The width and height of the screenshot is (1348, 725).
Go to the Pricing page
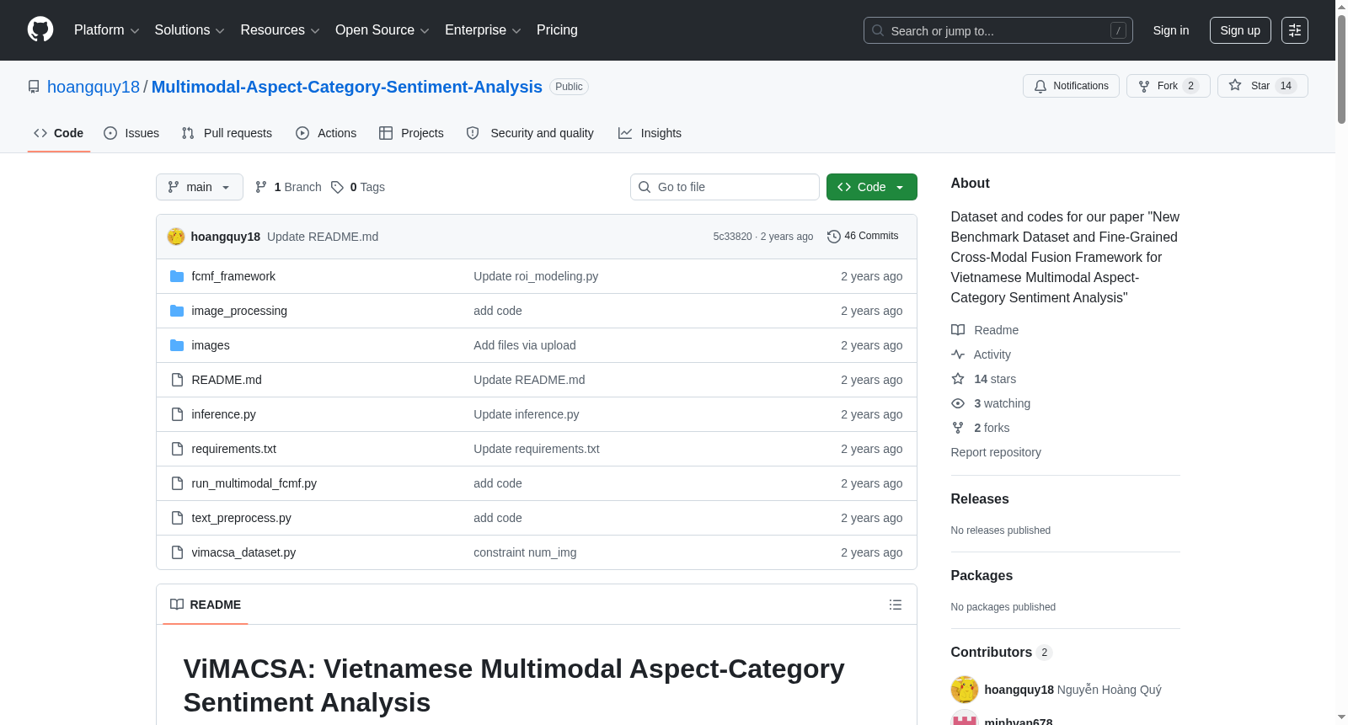[557, 30]
